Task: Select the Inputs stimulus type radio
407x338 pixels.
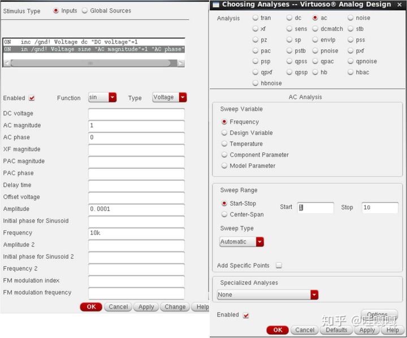Action: point(56,11)
